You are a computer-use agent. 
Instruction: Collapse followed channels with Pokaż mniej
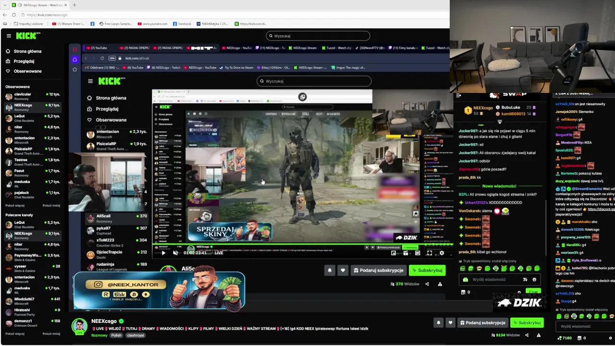tap(51, 205)
